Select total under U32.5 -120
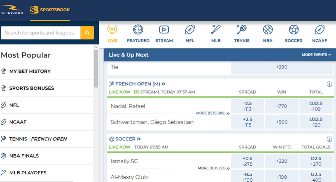This screenshot has height=182, width=336. click(316, 122)
